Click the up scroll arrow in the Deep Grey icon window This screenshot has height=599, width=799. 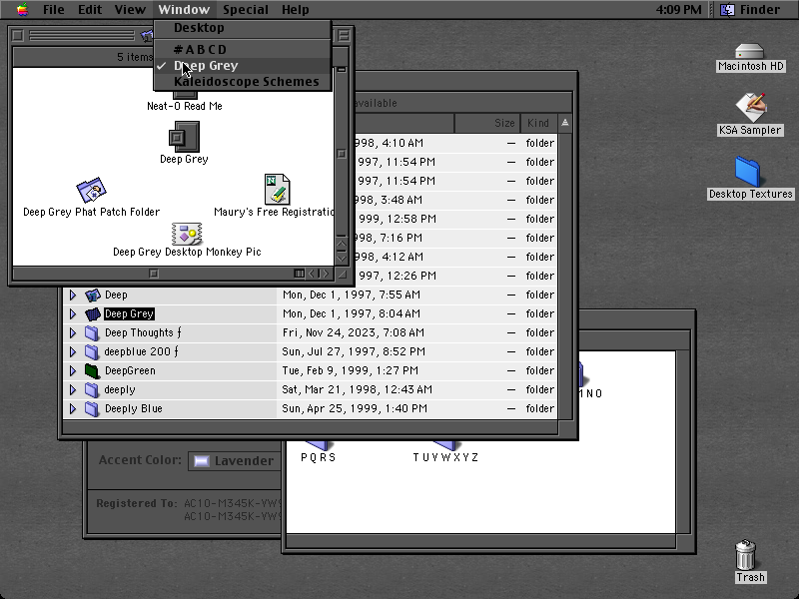coord(342,244)
